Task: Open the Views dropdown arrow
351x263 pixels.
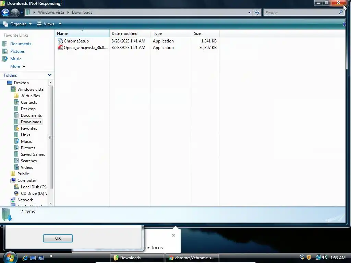Action: coord(60,24)
